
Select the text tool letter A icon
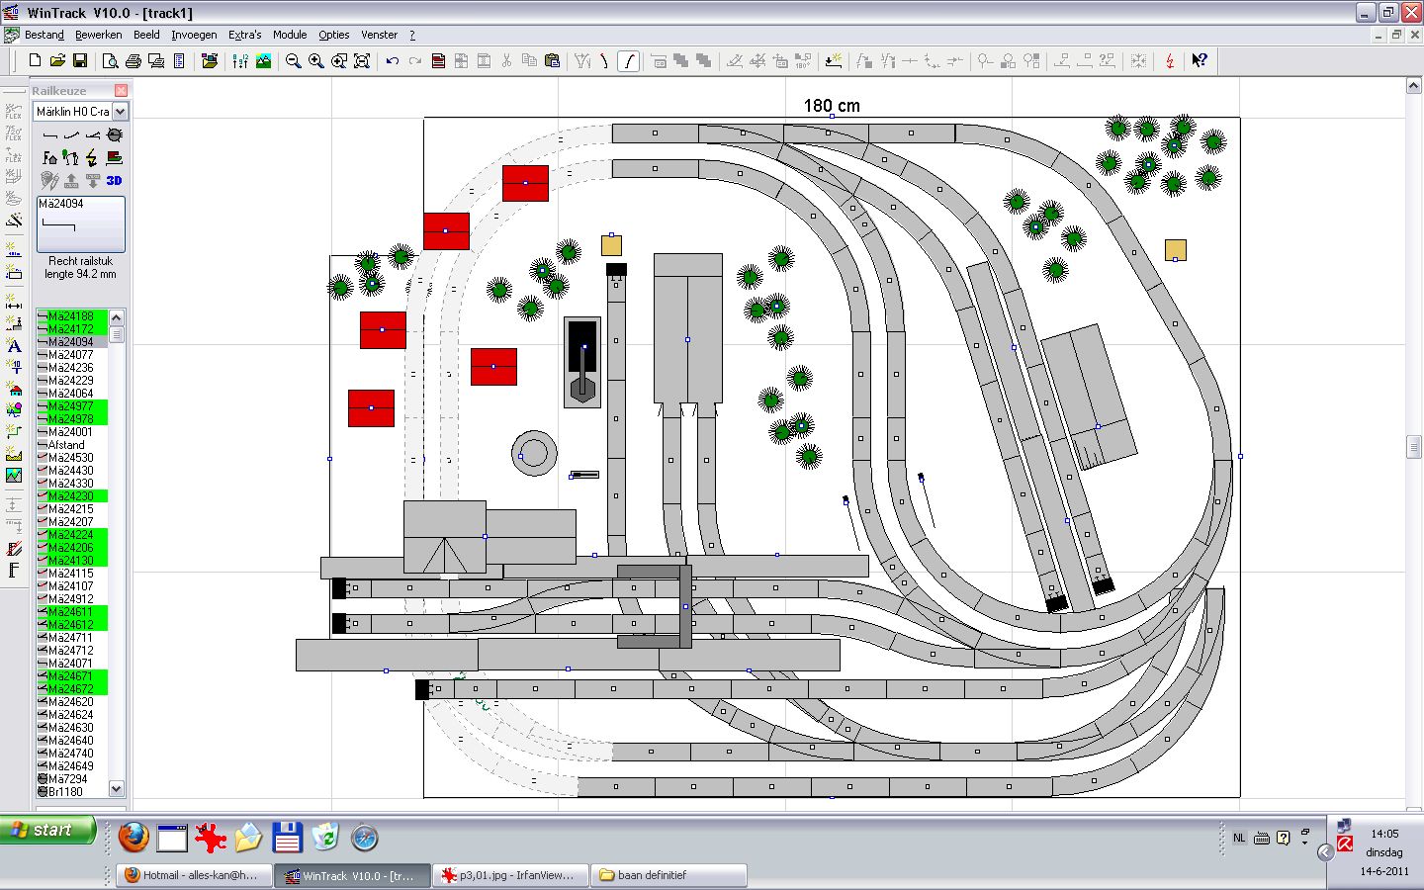14,346
